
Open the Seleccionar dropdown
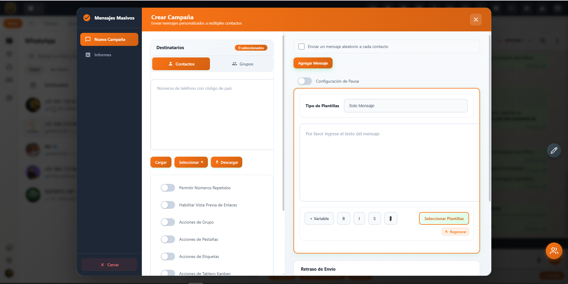(191, 162)
